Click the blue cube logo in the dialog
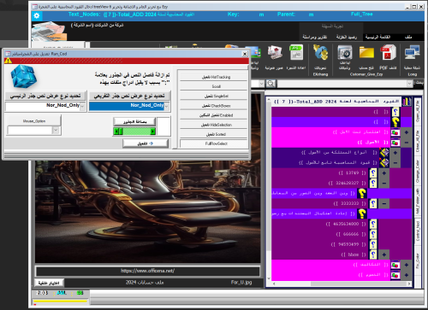This screenshot has width=428, height=310. 24,76
